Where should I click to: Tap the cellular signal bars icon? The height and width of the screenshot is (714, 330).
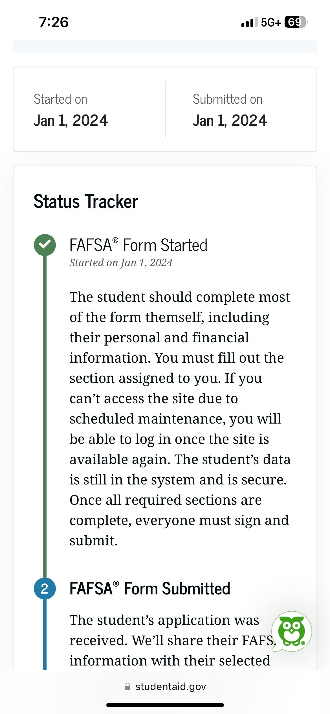click(249, 22)
